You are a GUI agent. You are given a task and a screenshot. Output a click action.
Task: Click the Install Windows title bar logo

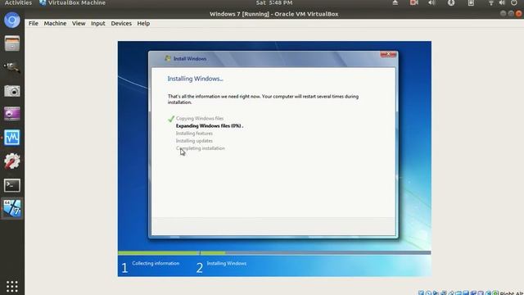167,58
